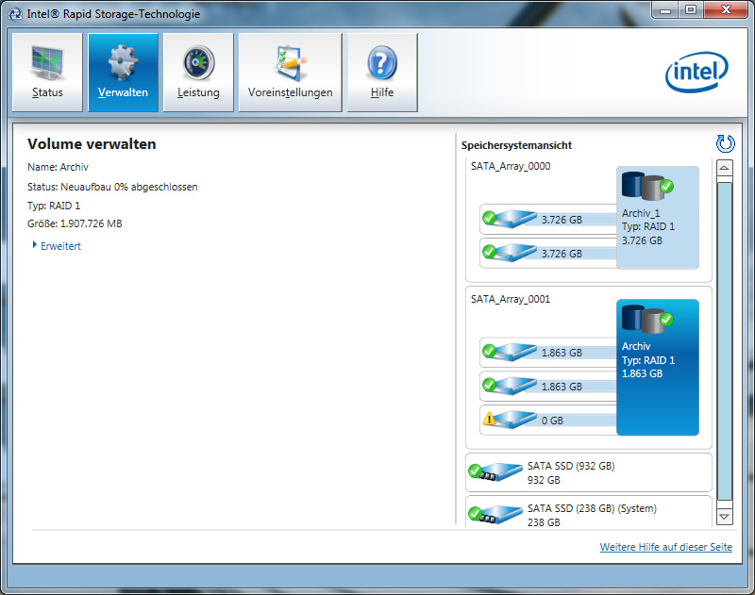Close the Intel Rapid Storage window
Viewport: 755px width, 595px height.
(726, 9)
